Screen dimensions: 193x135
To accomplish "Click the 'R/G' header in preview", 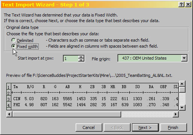I will pos(30,87).
